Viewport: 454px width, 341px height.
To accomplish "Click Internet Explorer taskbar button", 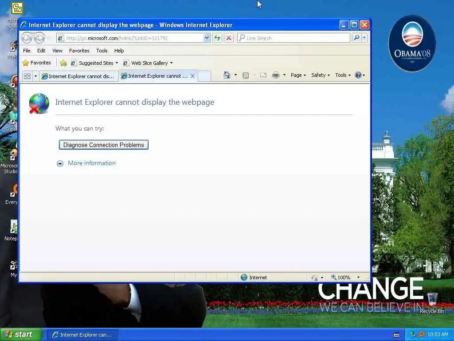I will 82,335.
